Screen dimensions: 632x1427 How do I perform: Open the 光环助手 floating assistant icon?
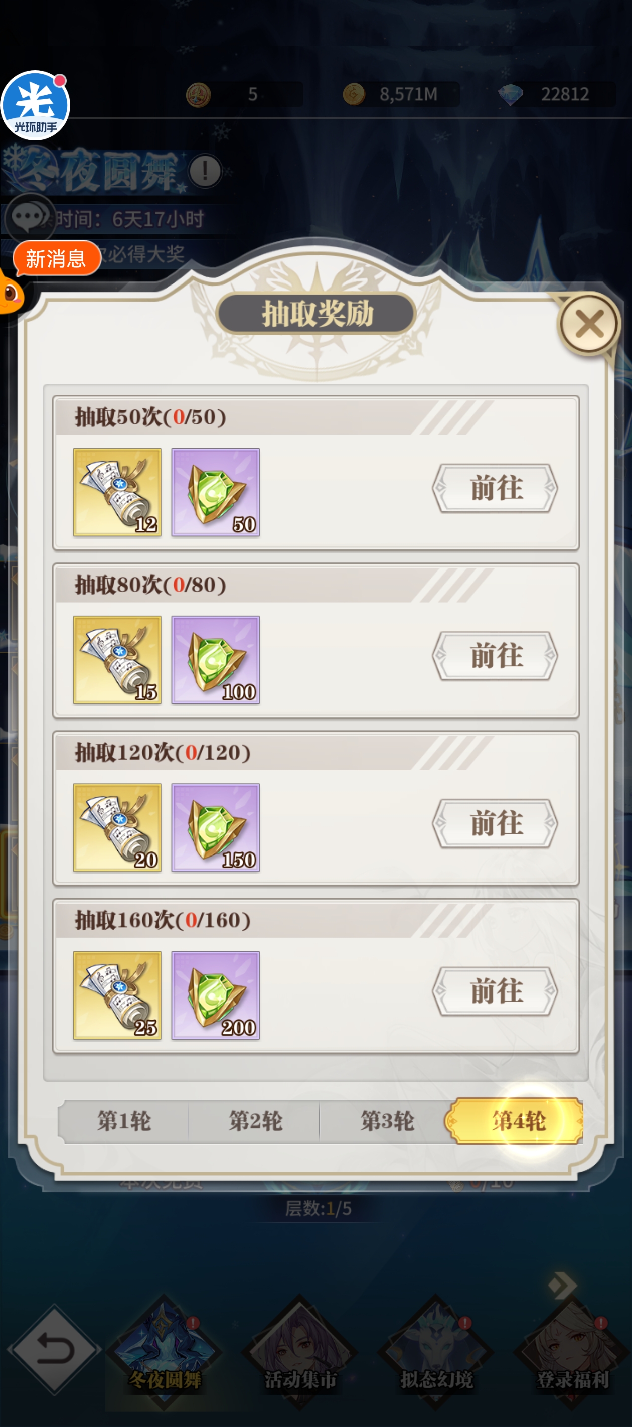pyautogui.click(x=35, y=105)
